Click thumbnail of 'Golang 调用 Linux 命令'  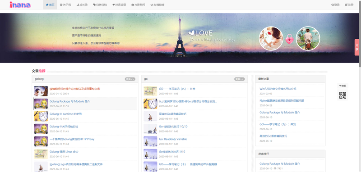click(x=41, y=154)
